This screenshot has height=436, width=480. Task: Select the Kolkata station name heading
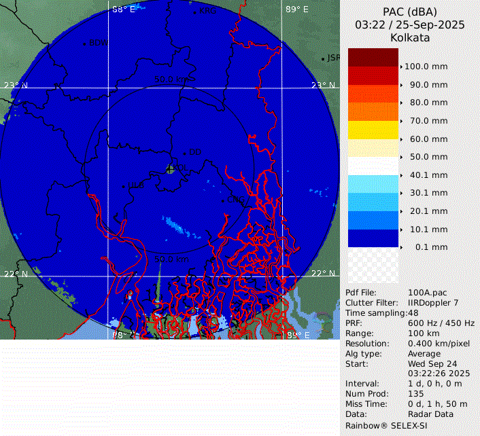(410, 38)
